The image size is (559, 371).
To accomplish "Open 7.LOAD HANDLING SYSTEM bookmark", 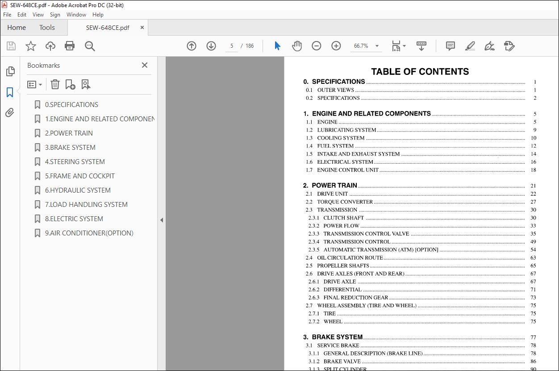I will (86, 205).
